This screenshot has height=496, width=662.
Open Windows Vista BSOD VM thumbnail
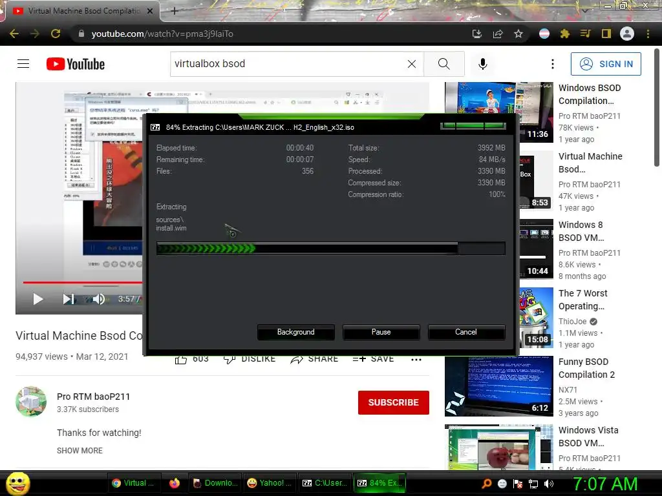click(499, 447)
